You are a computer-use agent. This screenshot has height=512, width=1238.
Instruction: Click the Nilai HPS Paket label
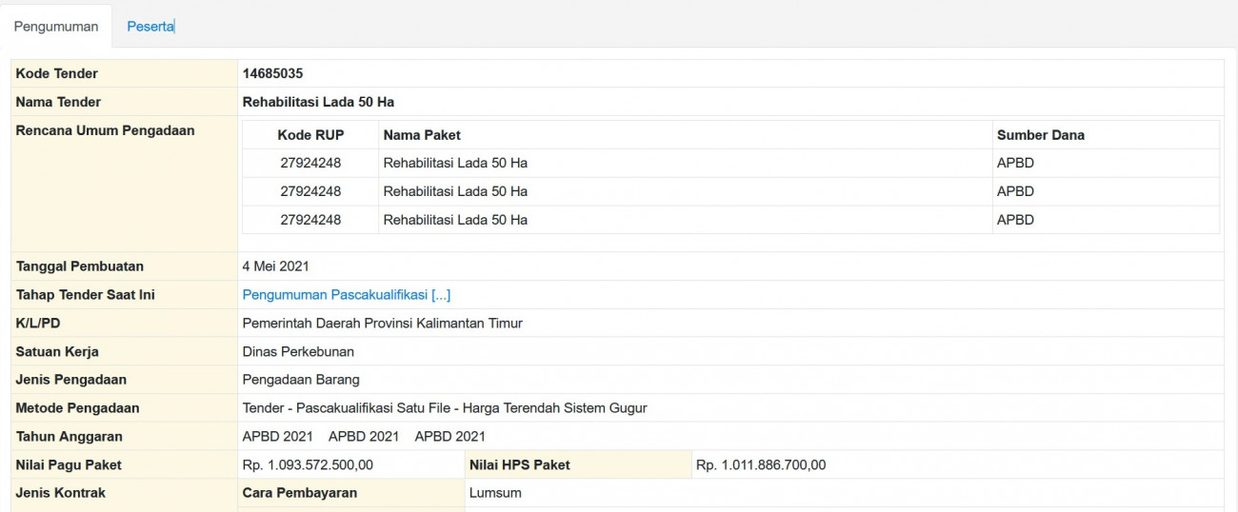(x=519, y=465)
